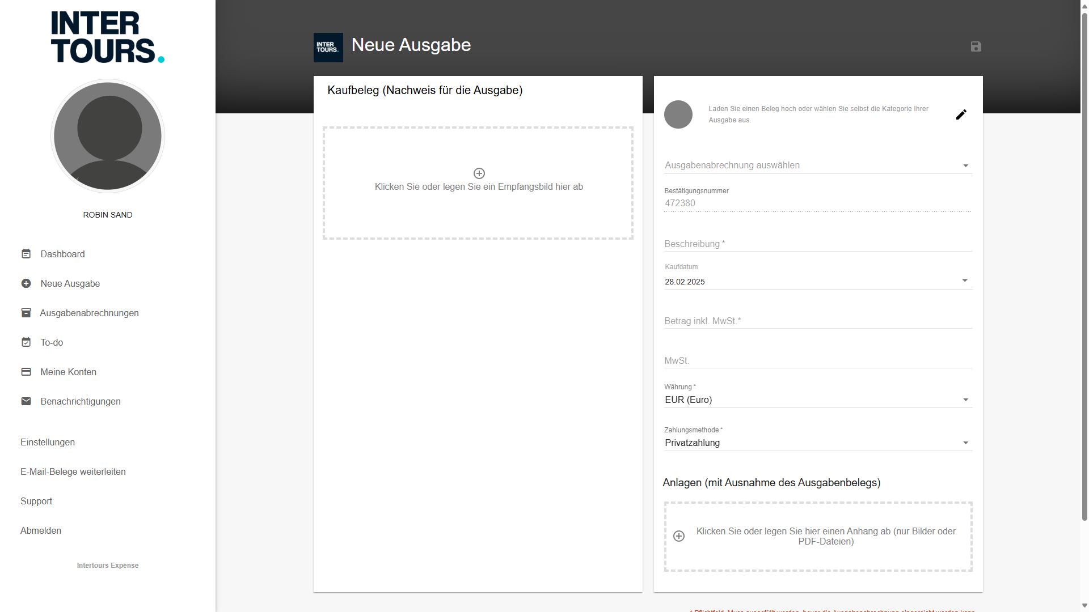Click the Abmelden logout link
Screen dimensions: 1089x612
click(x=41, y=530)
